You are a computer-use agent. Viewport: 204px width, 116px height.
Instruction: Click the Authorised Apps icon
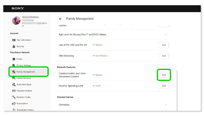click(x=14, y=84)
